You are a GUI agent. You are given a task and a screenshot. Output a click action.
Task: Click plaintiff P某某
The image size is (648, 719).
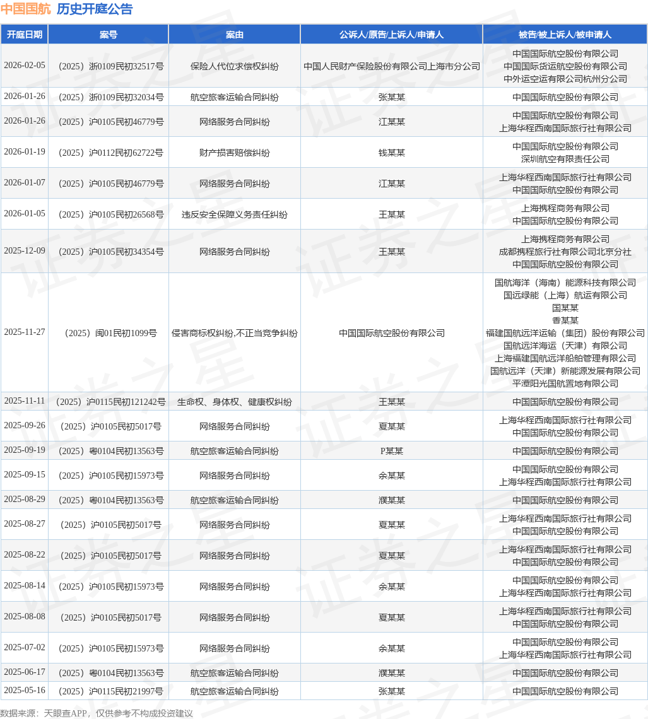tap(392, 451)
